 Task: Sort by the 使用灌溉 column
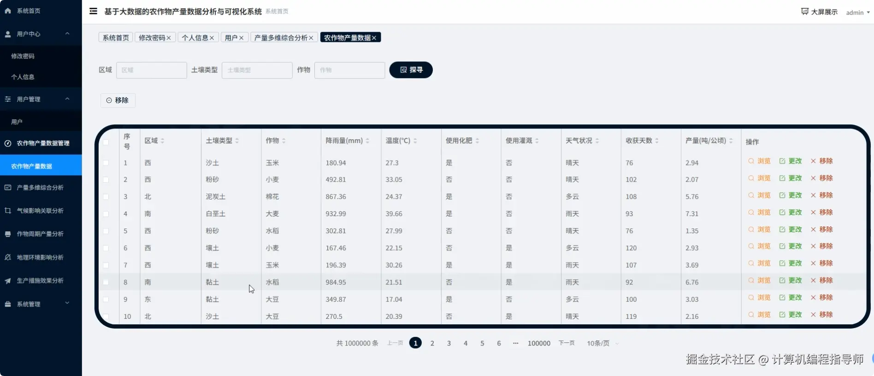tap(537, 141)
